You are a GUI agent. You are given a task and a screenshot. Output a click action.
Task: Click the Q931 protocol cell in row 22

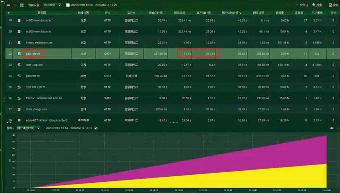[x=107, y=54]
